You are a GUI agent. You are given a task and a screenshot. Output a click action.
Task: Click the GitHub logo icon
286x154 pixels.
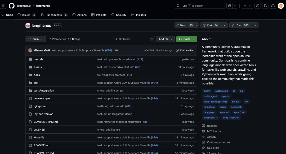click(x=12, y=6)
